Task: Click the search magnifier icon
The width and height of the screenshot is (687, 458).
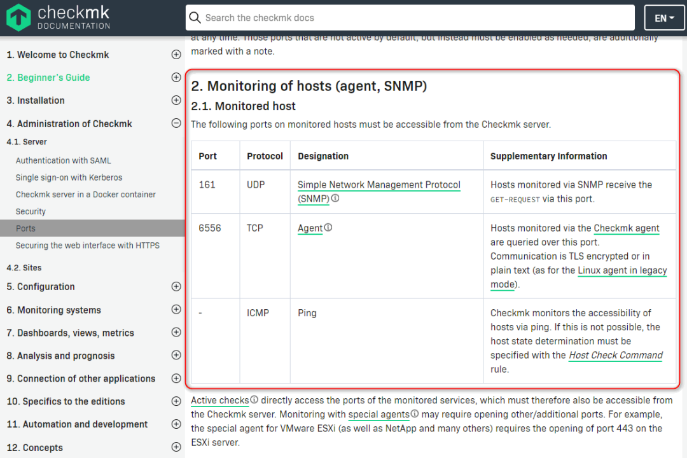Action: pos(195,18)
